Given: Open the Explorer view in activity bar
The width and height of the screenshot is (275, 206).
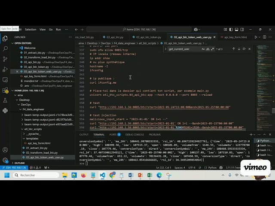Looking at the screenshot, I should (x=5, y=39).
